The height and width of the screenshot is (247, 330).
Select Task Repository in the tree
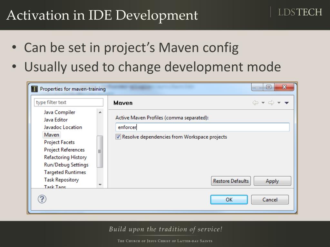coord(61,180)
